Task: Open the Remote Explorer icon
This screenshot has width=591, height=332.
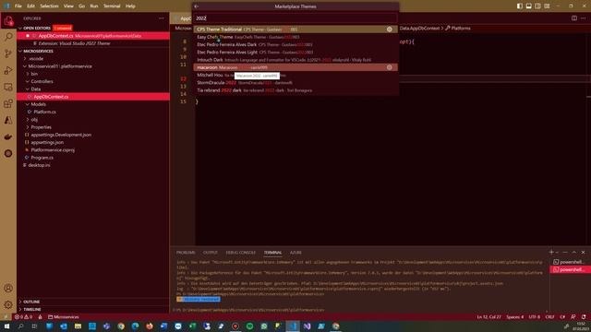Action: 8,87
